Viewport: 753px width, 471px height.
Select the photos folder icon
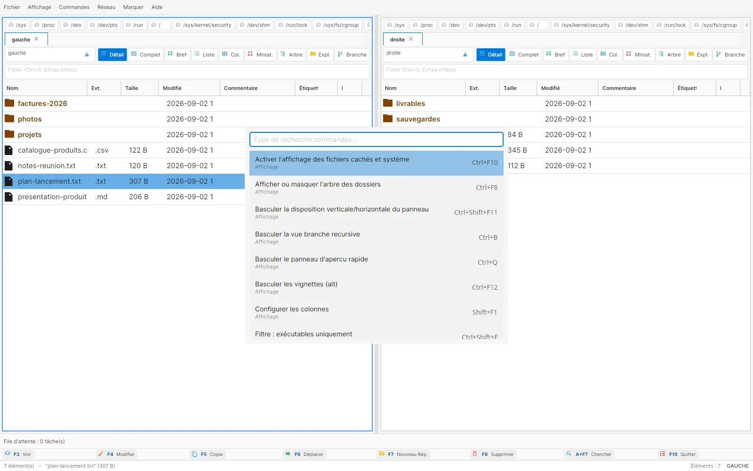click(9, 119)
